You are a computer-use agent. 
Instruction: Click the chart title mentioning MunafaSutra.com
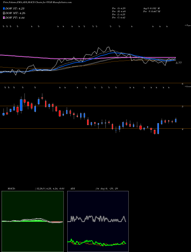point(37,2)
